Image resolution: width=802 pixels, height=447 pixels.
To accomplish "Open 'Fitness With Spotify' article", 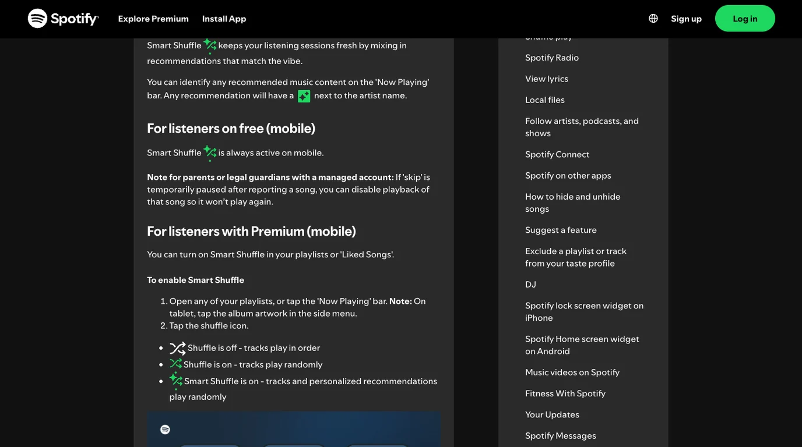I will tap(565, 393).
